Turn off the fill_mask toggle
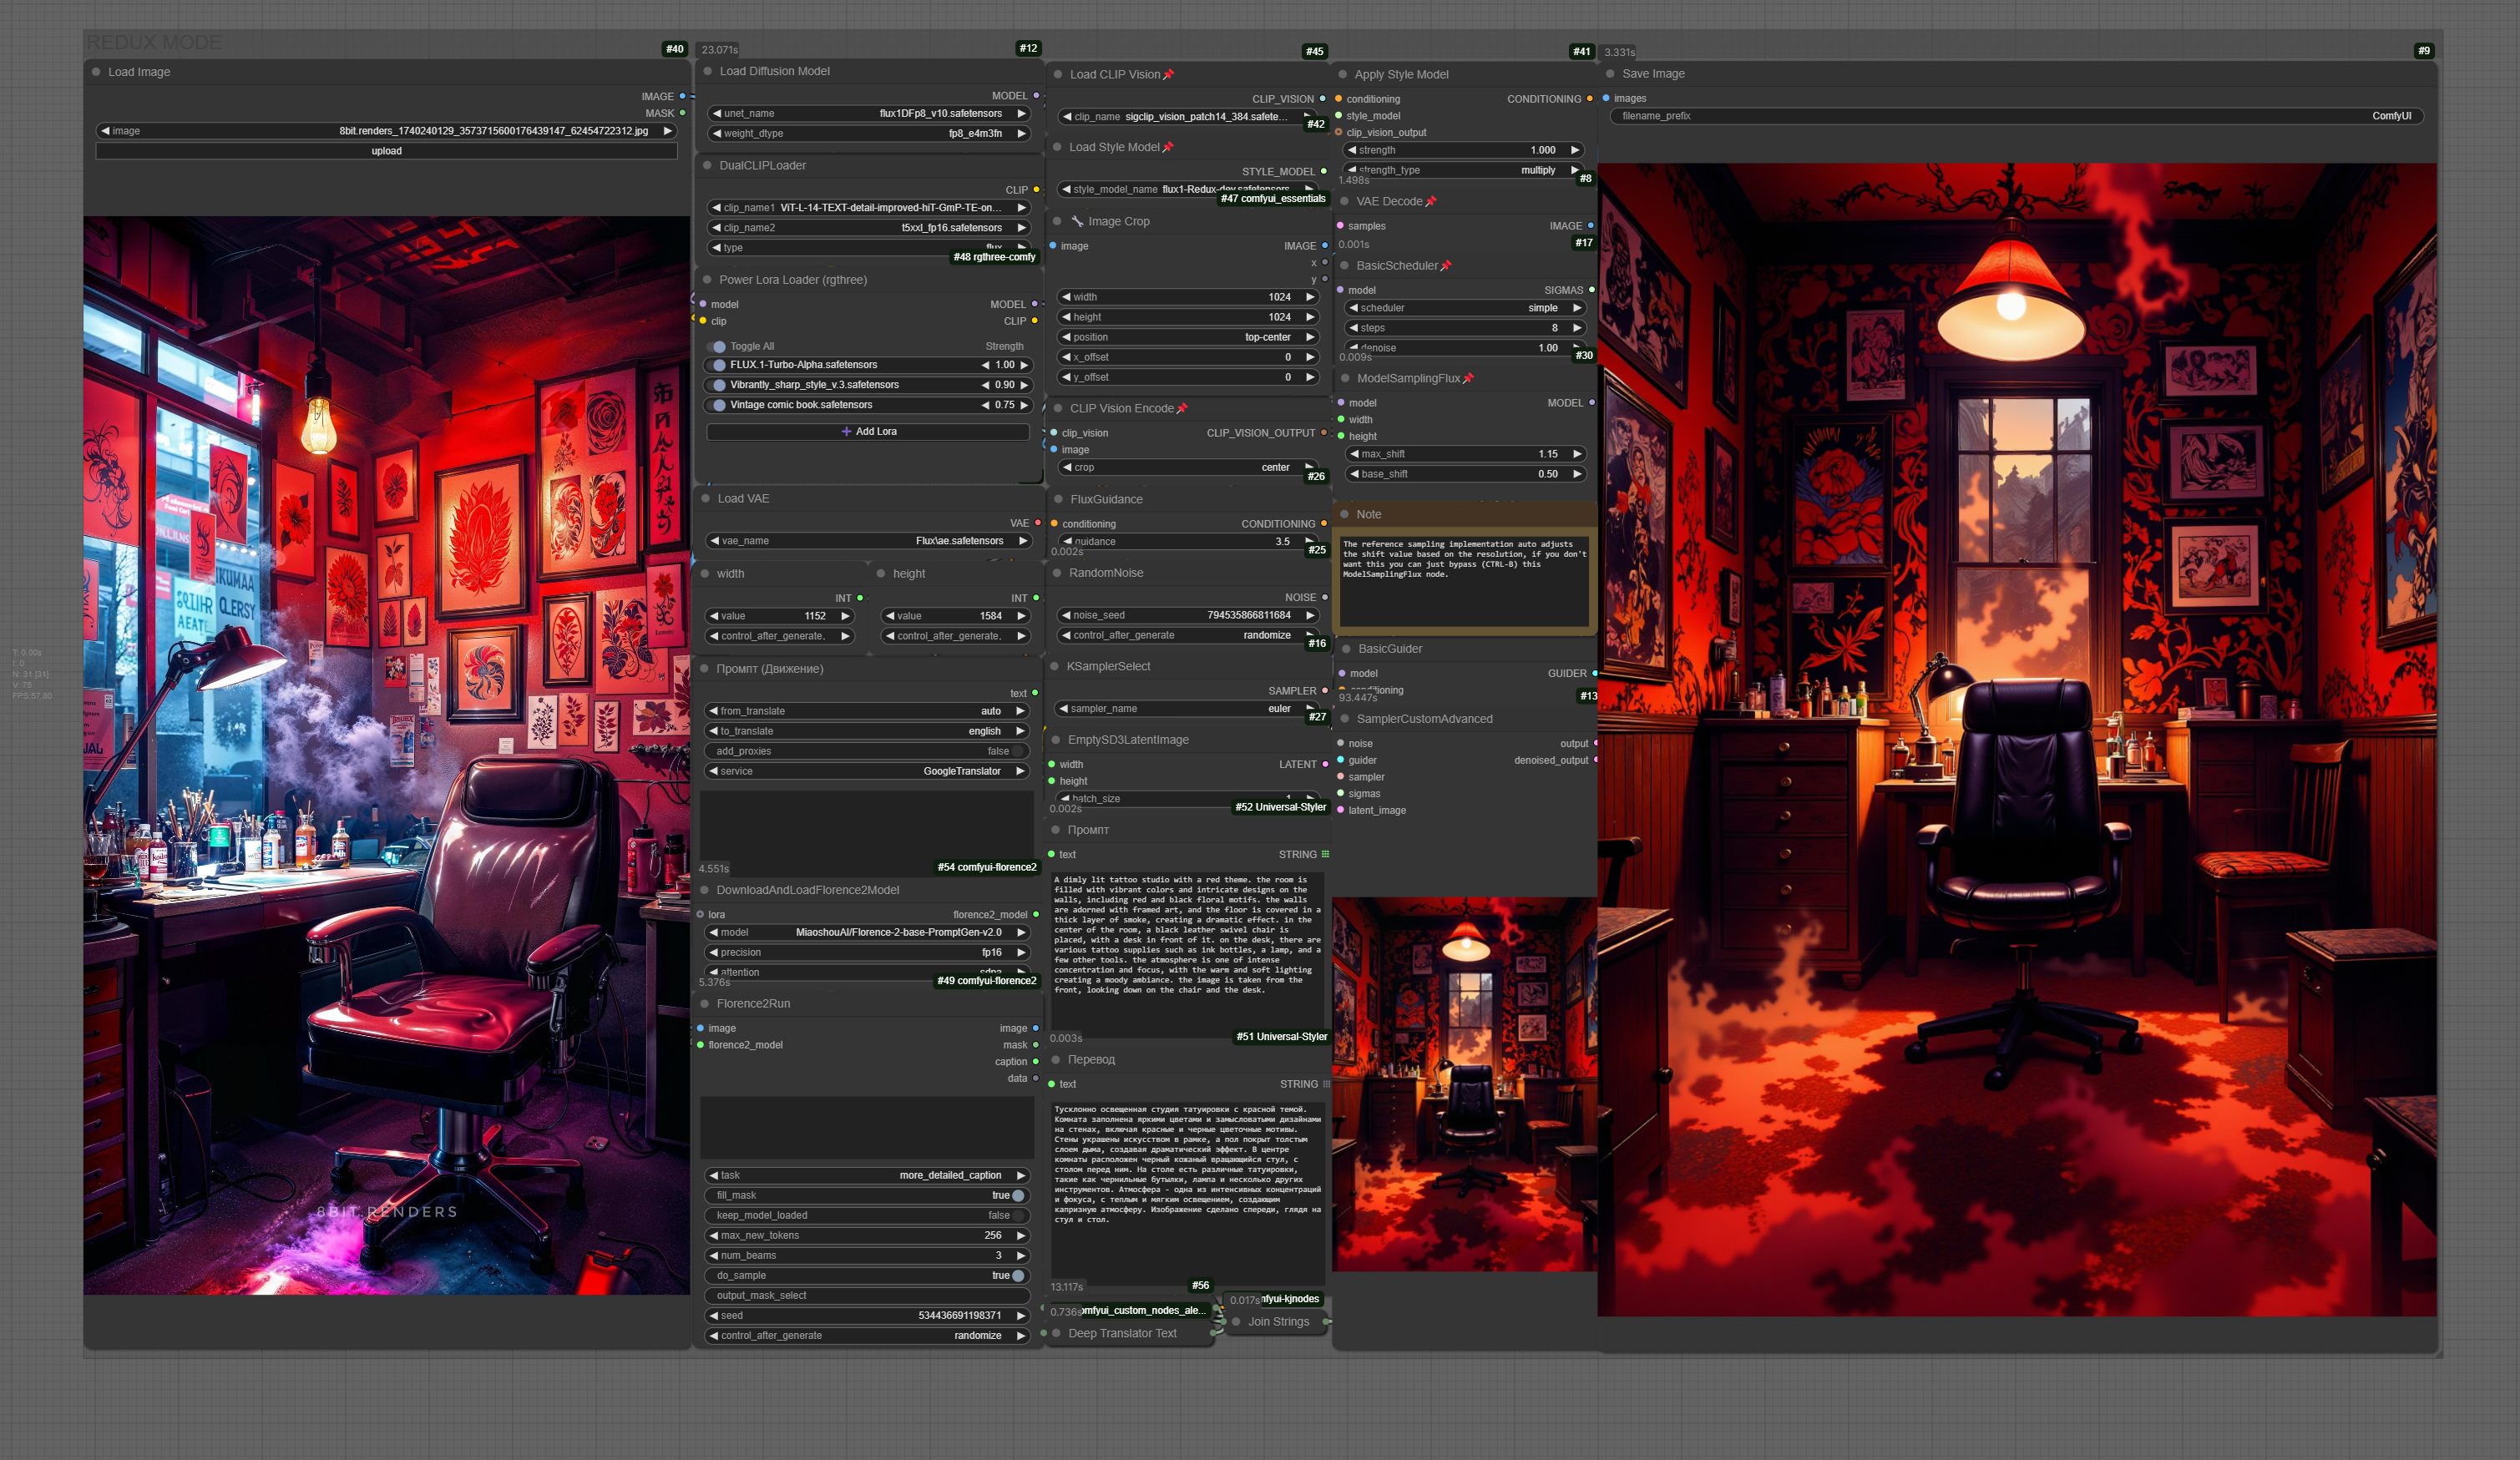 (1018, 1196)
